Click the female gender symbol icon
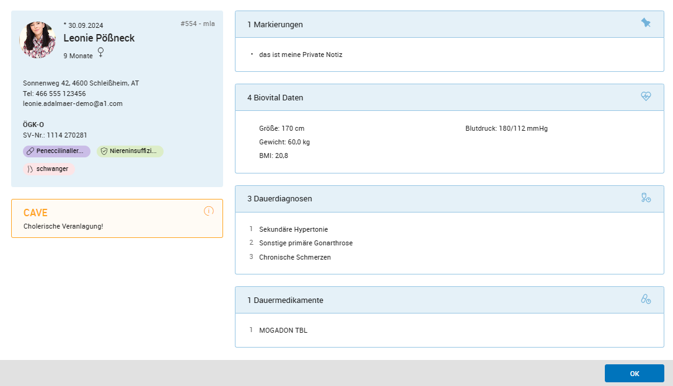This screenshot has height=386, width=673. click(x=100, y=53)
